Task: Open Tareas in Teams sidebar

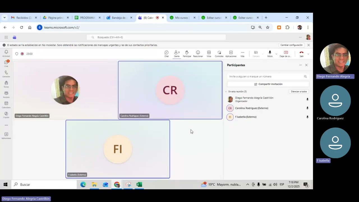Action: (x=6, y=84)
